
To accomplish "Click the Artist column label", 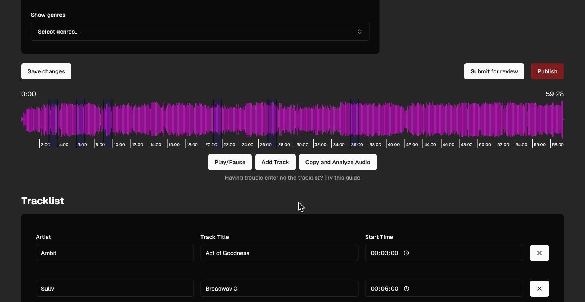I will click(x=43, y=237).
